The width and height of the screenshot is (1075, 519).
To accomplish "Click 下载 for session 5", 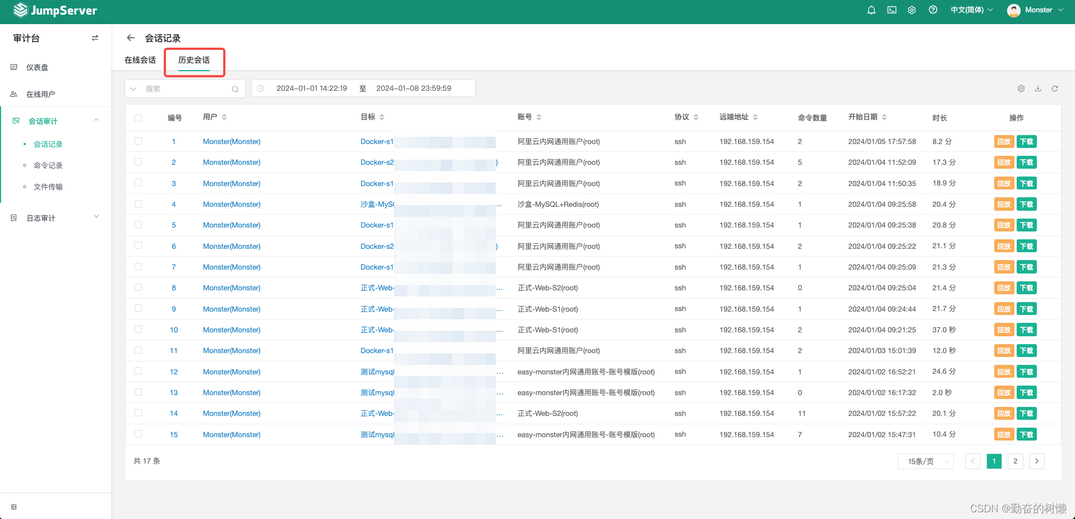I will 1027,225.
